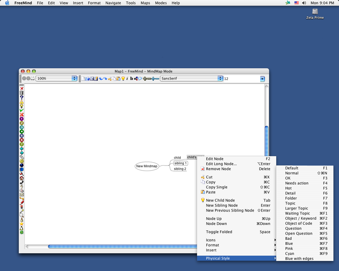Open the Navigate menu in the menu bar
This screenshot has height=271, width=339.
[113, 3]
